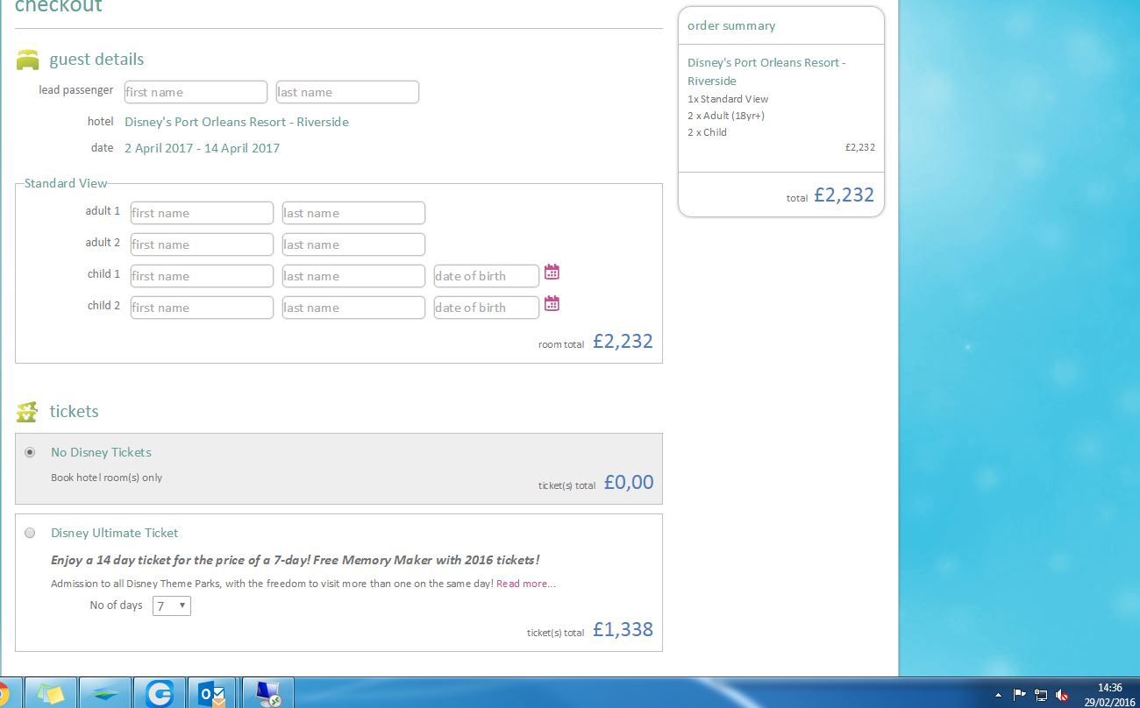This screenshot has width=1140, height=708.
Task: Click the 14 day ticket promotion text
Action: [296, 560]
